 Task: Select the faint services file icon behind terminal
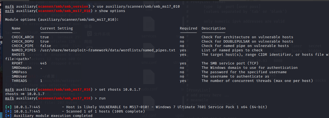pyautogui.click(x=149, y=27)
